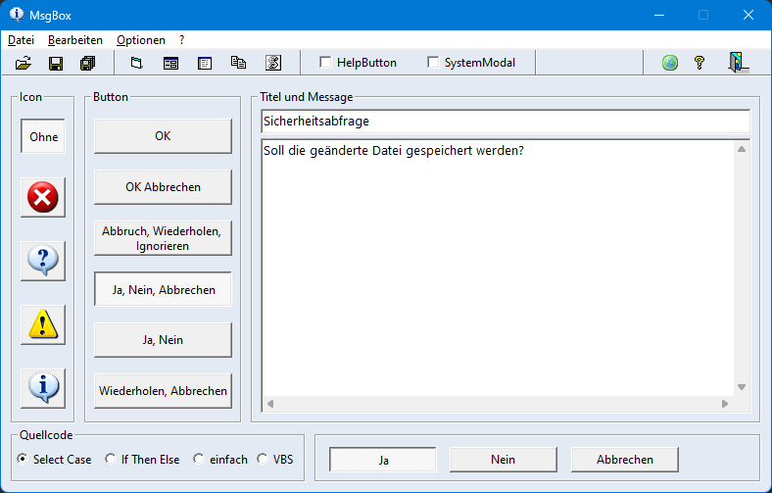The width and height of the screenshot is (772, 493).
Task: Click the green globe toolbar icon
Action: click(669, 63)
